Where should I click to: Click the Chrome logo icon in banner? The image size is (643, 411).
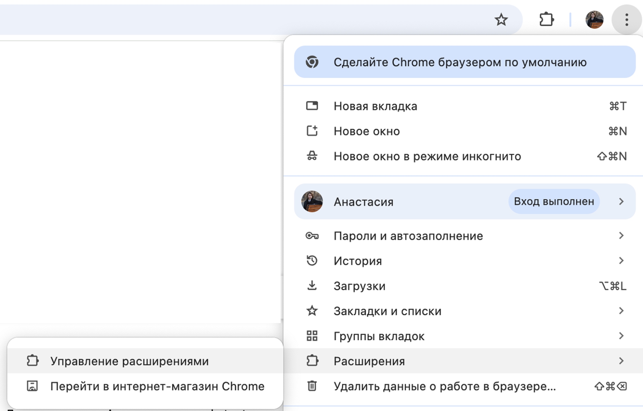coord(312,62)
